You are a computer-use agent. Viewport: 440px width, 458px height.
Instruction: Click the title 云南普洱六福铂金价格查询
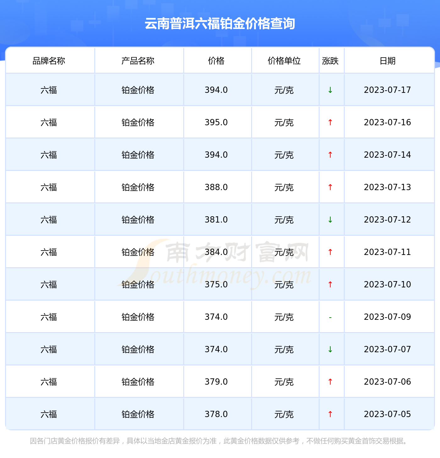[x=220, y=24]
